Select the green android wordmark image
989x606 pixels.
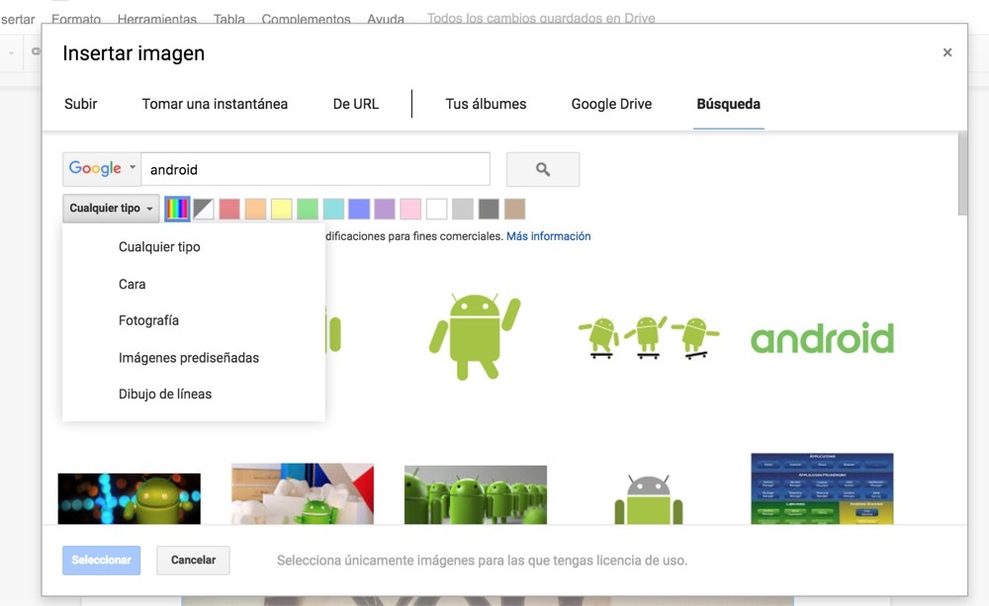[822, 338]
